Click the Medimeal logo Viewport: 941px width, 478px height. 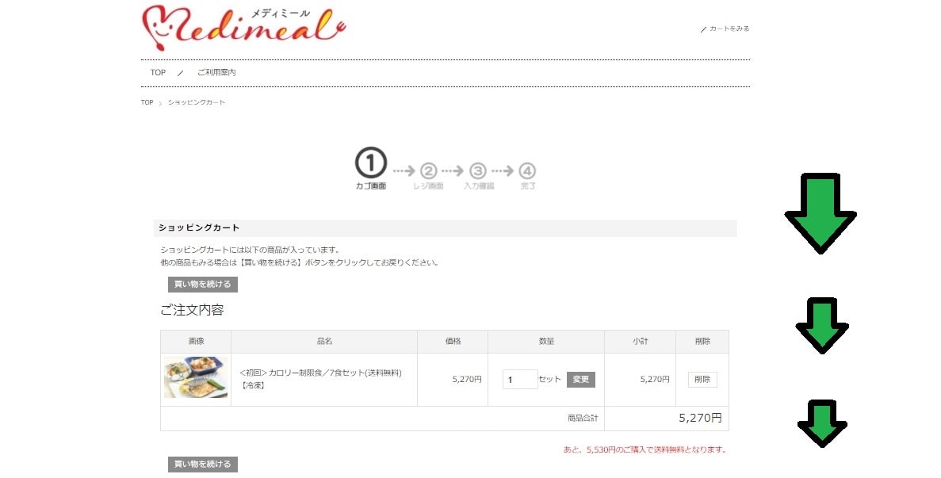coord(243,29)
